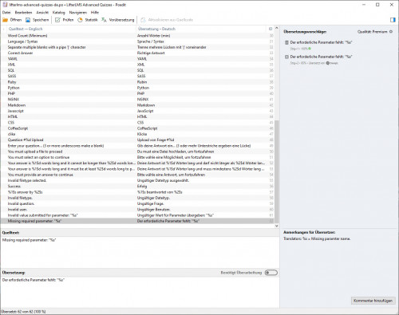The width and height of the screenshot is (399, 315).
Task: Select the YAML entry in the source column
Action: click(x=13, y=59)
